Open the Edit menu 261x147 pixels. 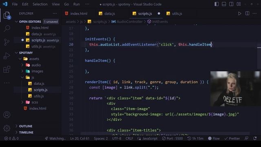(x=25, y=4)
